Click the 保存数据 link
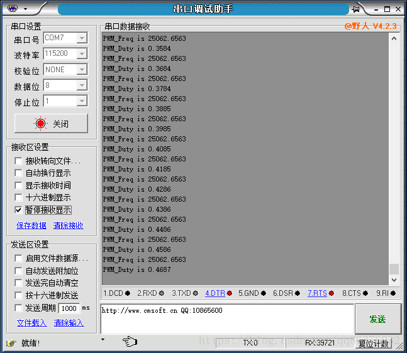Screen dimensions: 407x353 tap(31, 225)
